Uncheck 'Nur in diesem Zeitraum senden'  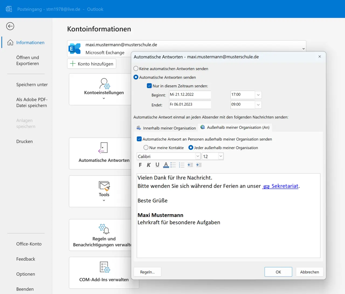[149, 86]
